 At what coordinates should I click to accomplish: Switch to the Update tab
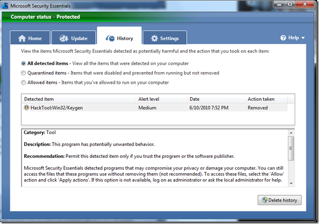pos(73,37)
